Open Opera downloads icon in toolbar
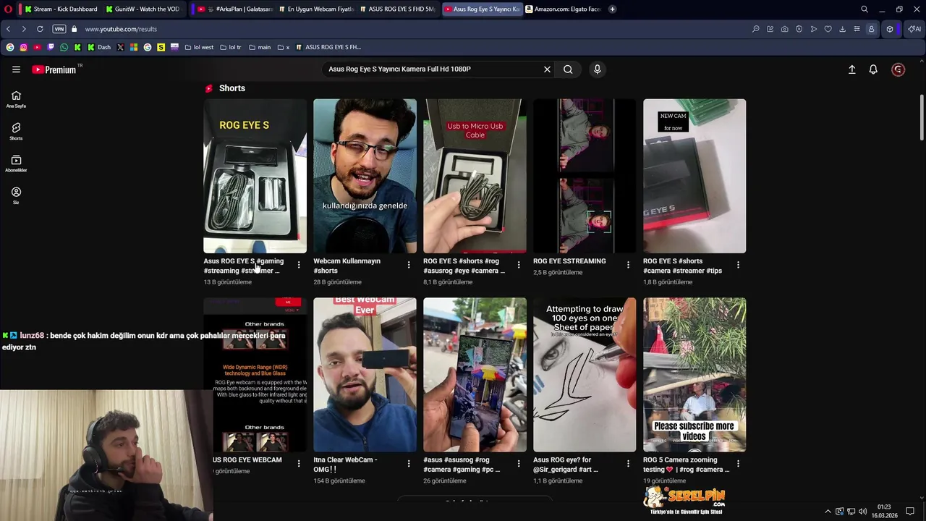The height and width of the screenshot is (521, 926). [842, 29]
